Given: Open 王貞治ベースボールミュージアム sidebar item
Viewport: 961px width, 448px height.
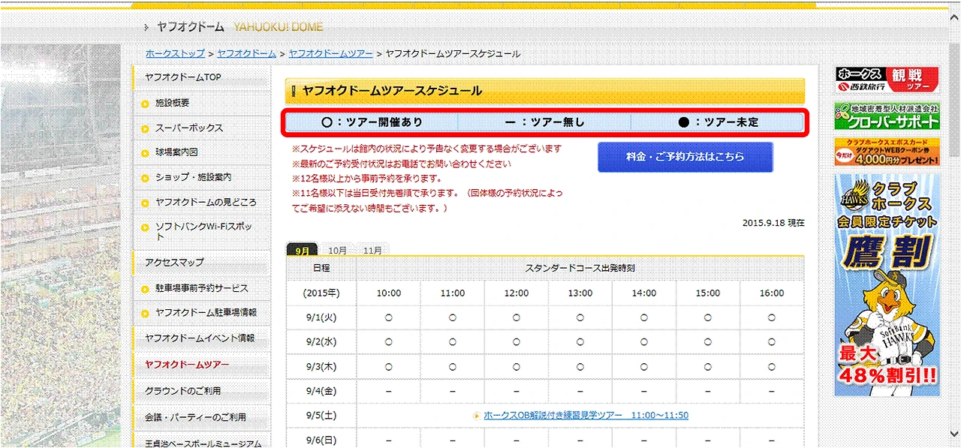Looking at the screenshot, I should pyautogui.click(x=201, y=441).
